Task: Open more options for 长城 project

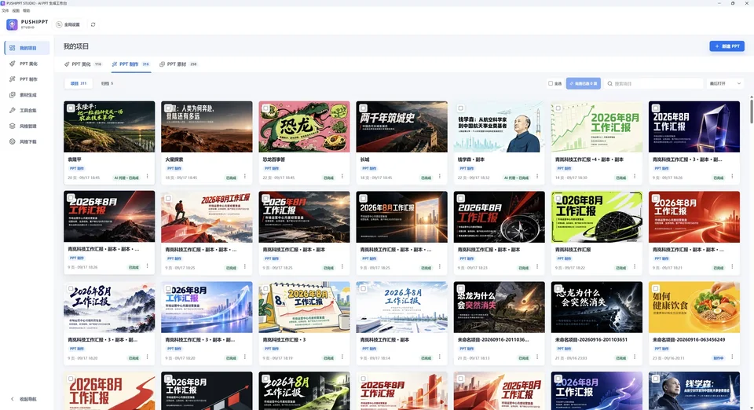Action: tap(440, 177)
